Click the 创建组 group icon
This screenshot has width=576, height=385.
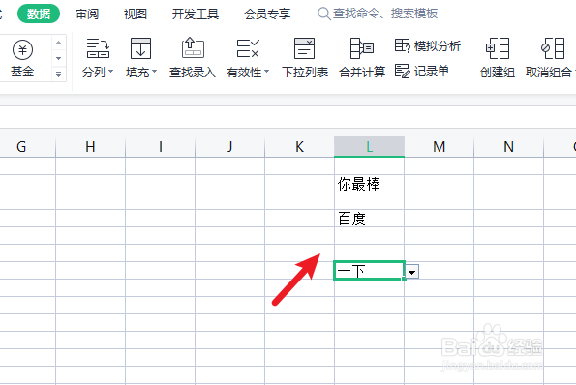click(x=498, y=48)
